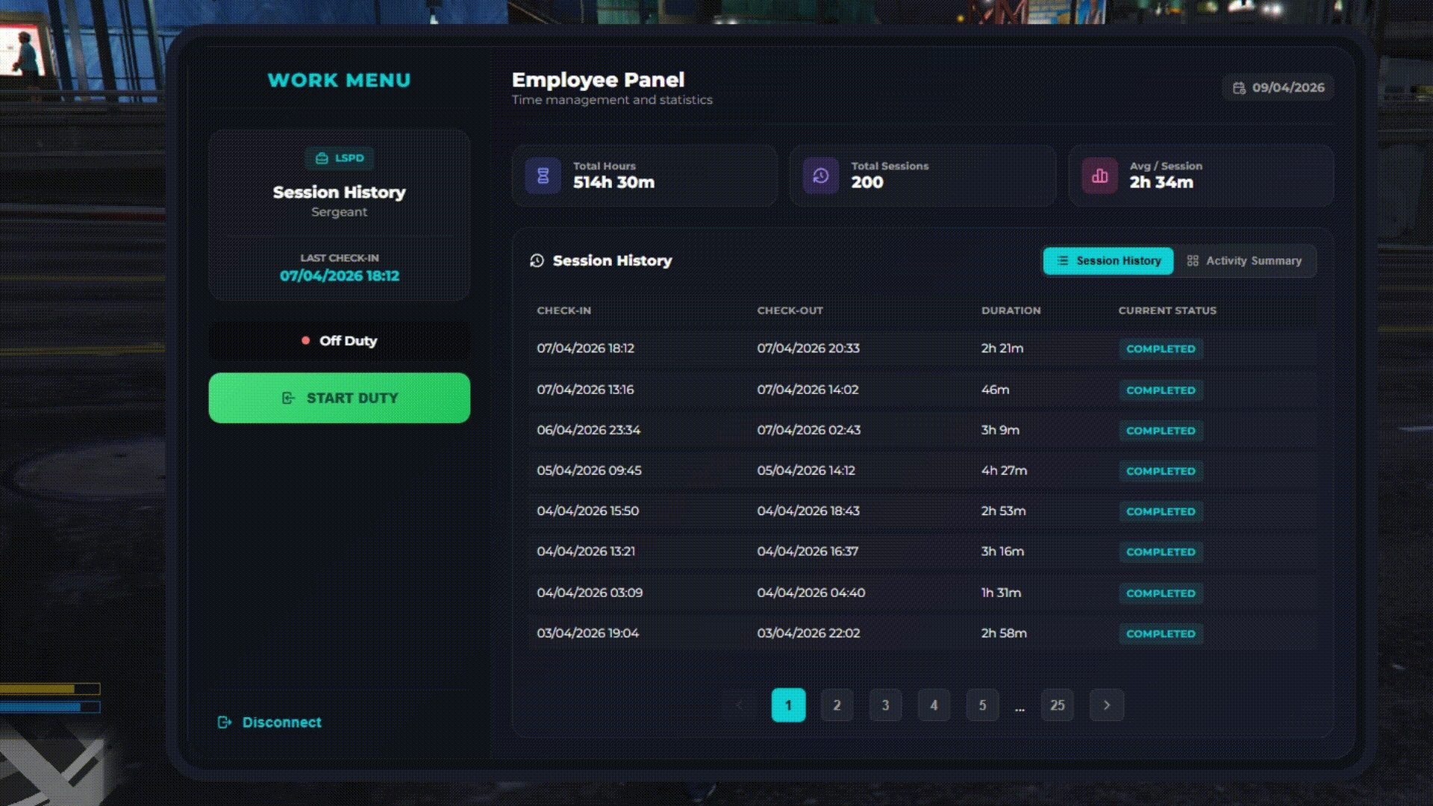1433x806 pixels.
Task: Open the next page with the right arrow
Action: pyautogui.click(x=1107, y=705)
